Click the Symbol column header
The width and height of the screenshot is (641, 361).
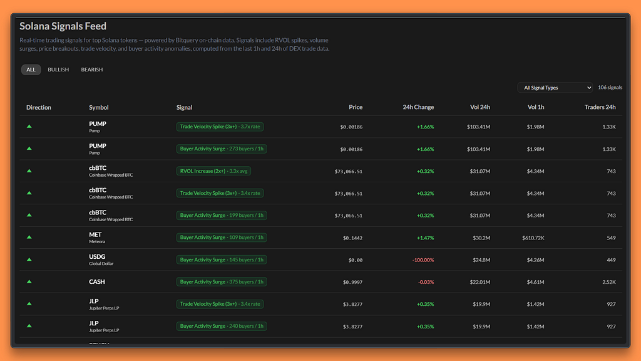98,107
